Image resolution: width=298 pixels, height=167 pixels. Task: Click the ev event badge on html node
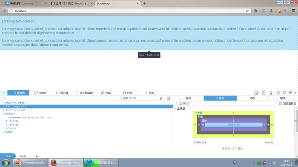click(30, 106)
